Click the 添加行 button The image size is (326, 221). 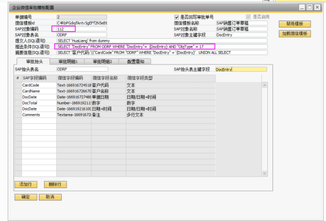26,185
